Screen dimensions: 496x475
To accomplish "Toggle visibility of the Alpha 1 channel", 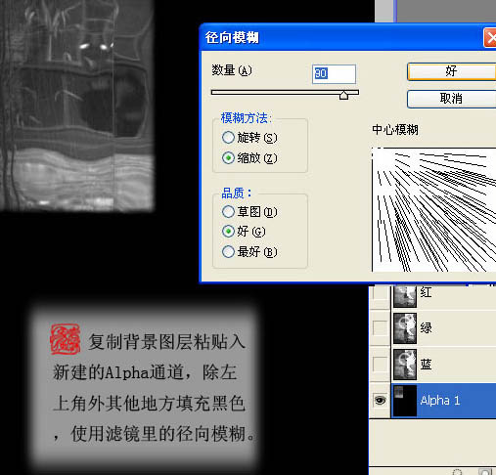I will pyautogui.click(x=380, y=401).
